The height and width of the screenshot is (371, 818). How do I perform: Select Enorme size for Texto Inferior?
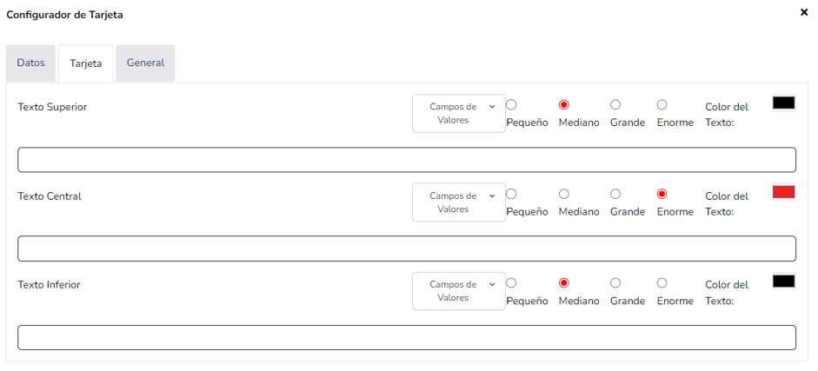[x=662, y=282]
